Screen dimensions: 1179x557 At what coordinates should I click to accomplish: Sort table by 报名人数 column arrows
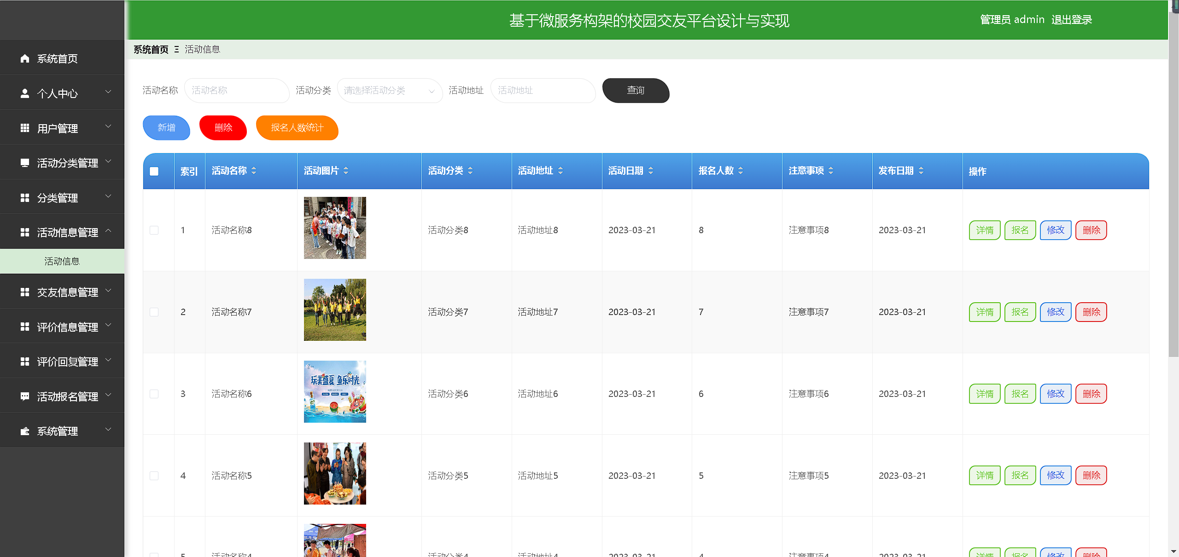(x=741, y=171)
